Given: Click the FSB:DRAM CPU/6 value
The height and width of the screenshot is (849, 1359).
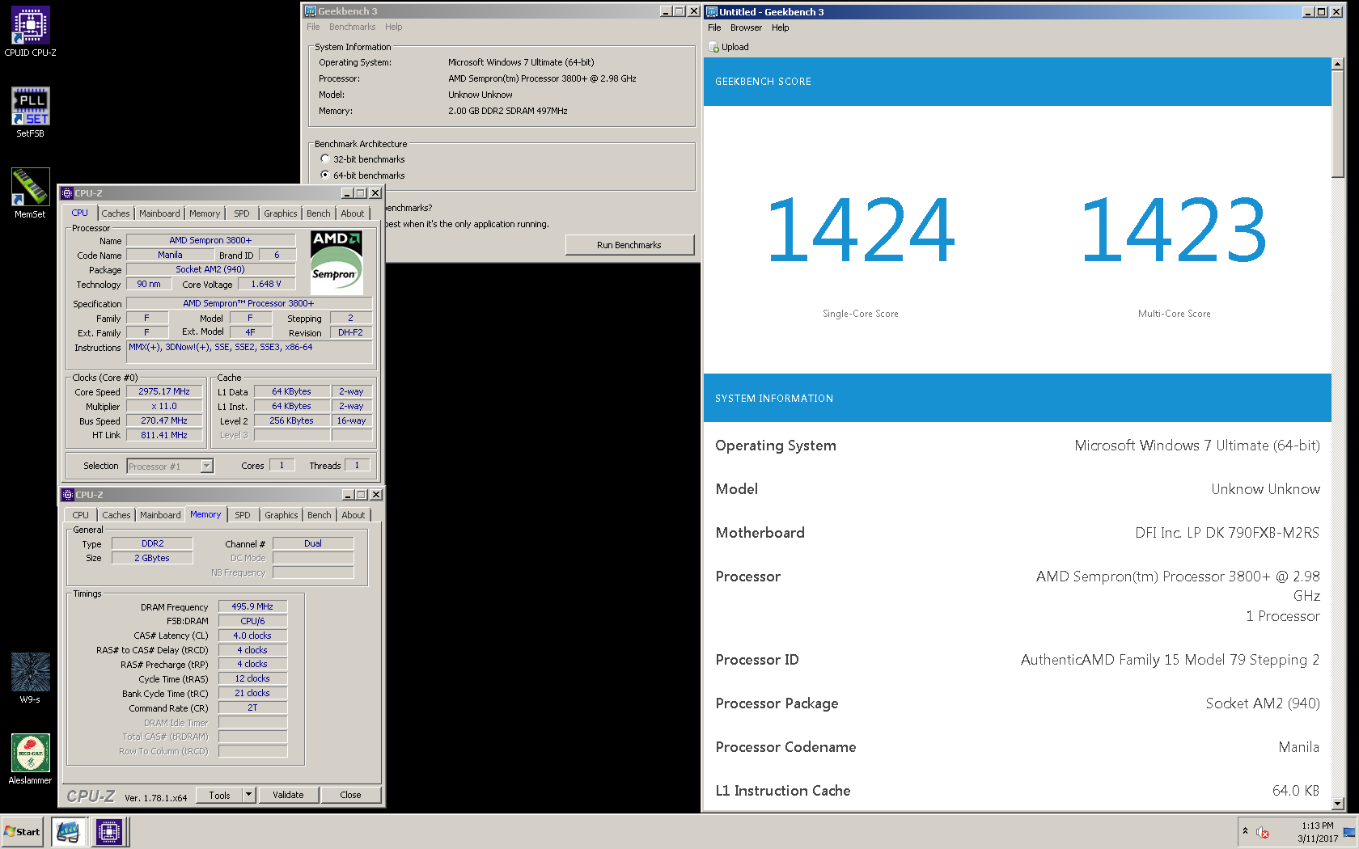Looking at the screenshot, I should click(252, 621).
